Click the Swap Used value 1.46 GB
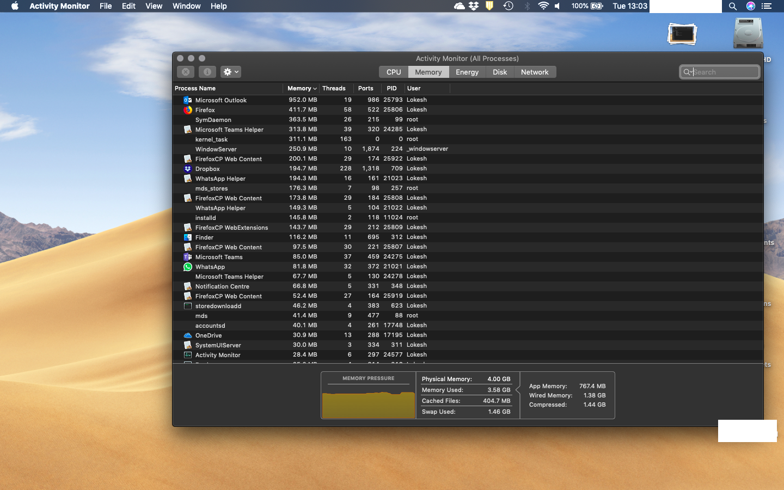The width and height of the screenshot is (784, 490). [499, 412]
